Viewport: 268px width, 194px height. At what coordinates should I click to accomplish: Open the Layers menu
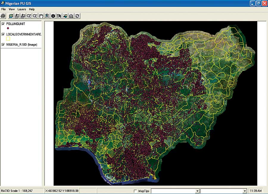pyautogui.click(x=22, y=9)
